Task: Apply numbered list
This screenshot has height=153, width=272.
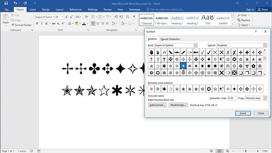Action: [100, 17]
